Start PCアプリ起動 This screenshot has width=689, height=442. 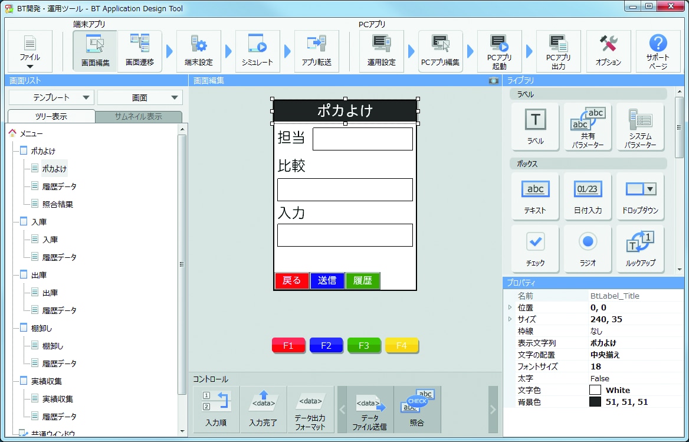click(499, 51)
